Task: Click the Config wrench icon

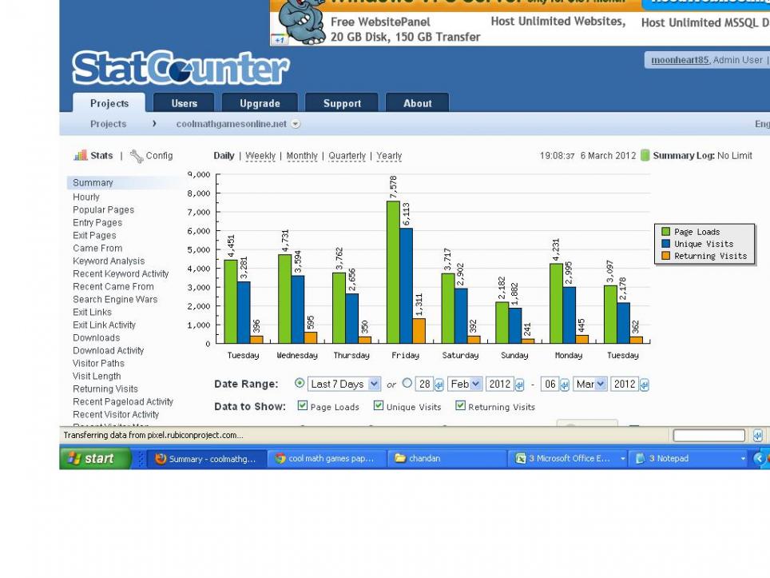Action: pos(137,157)
